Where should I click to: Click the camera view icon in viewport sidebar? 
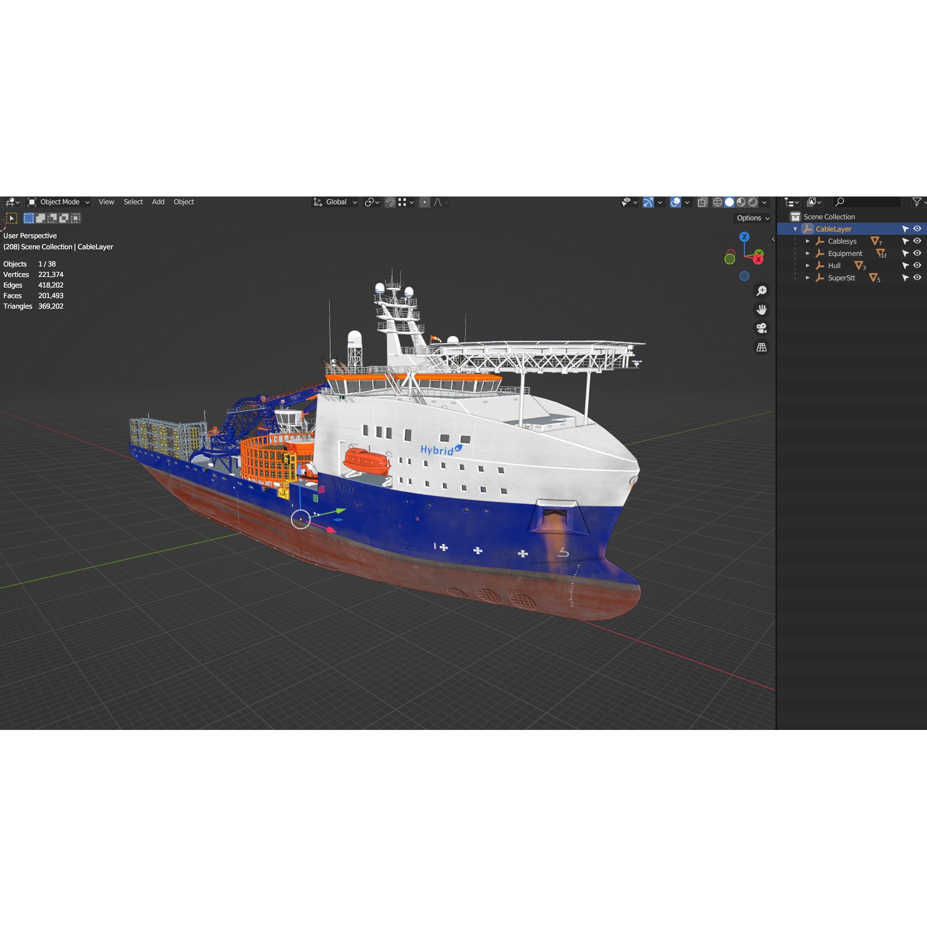point(762,328)
